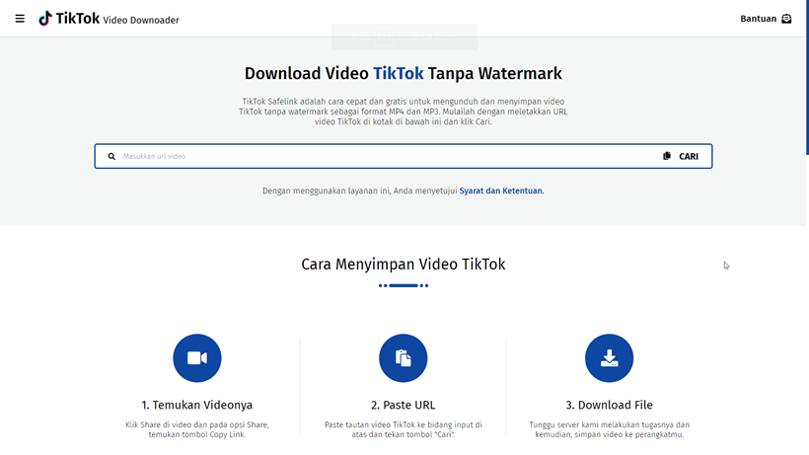Screen dimensions: 809x455
Task: Click the 'Download Video TikTok Tanpa Watermark' title
Action: (403, 73)
